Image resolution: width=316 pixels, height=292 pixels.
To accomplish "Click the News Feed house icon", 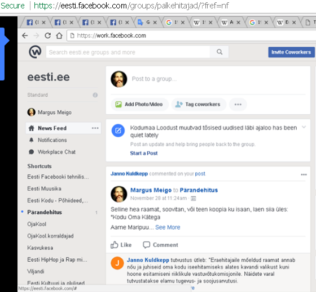I will pos(31,128).
